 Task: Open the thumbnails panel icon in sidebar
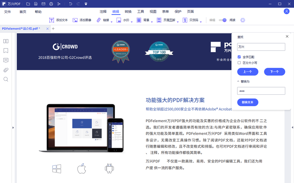click(x=6, y=41)
